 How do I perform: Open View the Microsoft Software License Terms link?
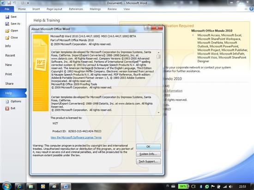pyautogui.click(x=76, y=137)
